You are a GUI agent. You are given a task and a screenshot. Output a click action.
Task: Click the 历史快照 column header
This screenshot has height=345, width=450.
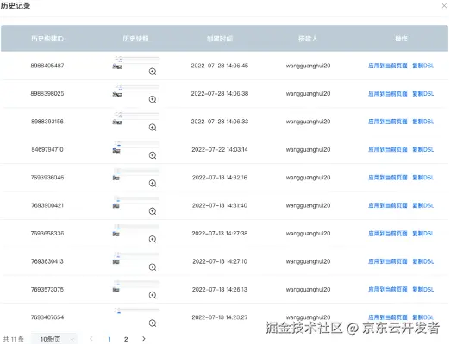[x=135, y=39]
